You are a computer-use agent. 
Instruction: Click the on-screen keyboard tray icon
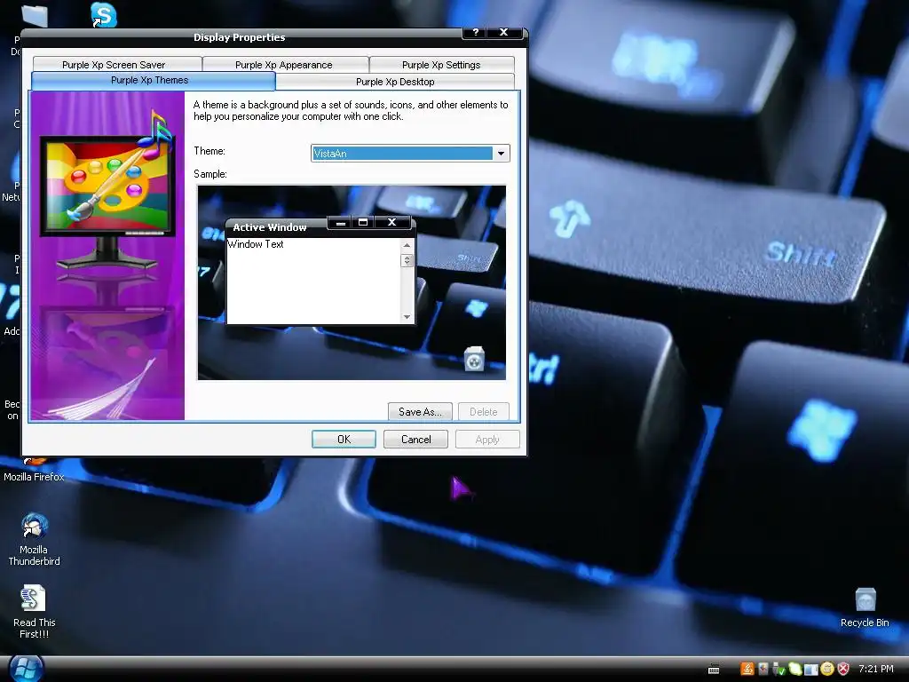coord(714,670)
